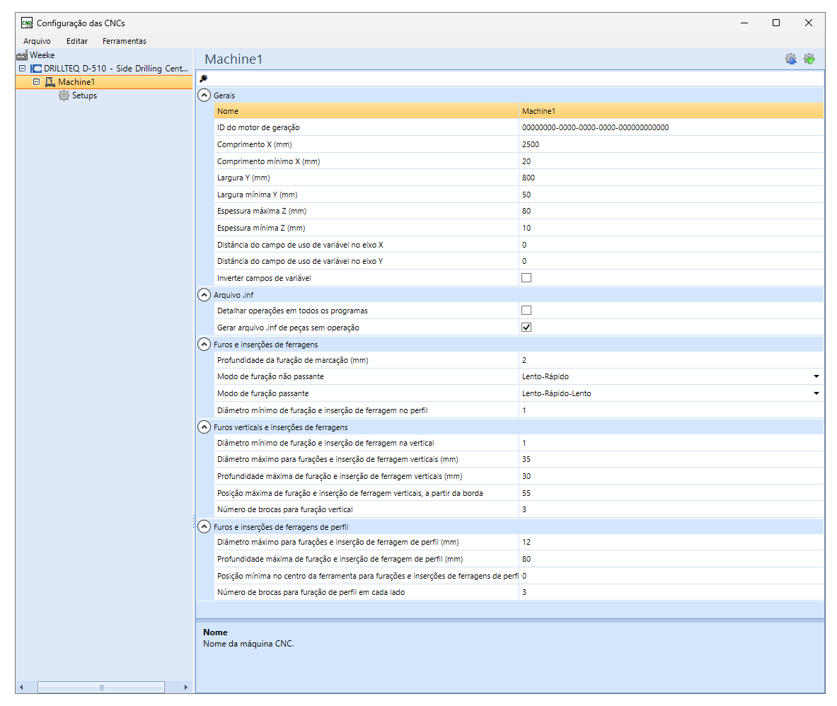Toggle Inverter campos de variável checkbox
837x706 pixels.
tap(526, 277)
